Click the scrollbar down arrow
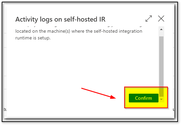Viewport: 181px width, 125px height. [x=161, y=99]
